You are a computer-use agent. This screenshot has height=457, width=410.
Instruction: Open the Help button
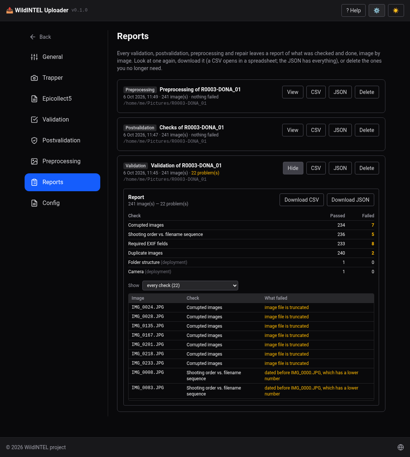353,10
